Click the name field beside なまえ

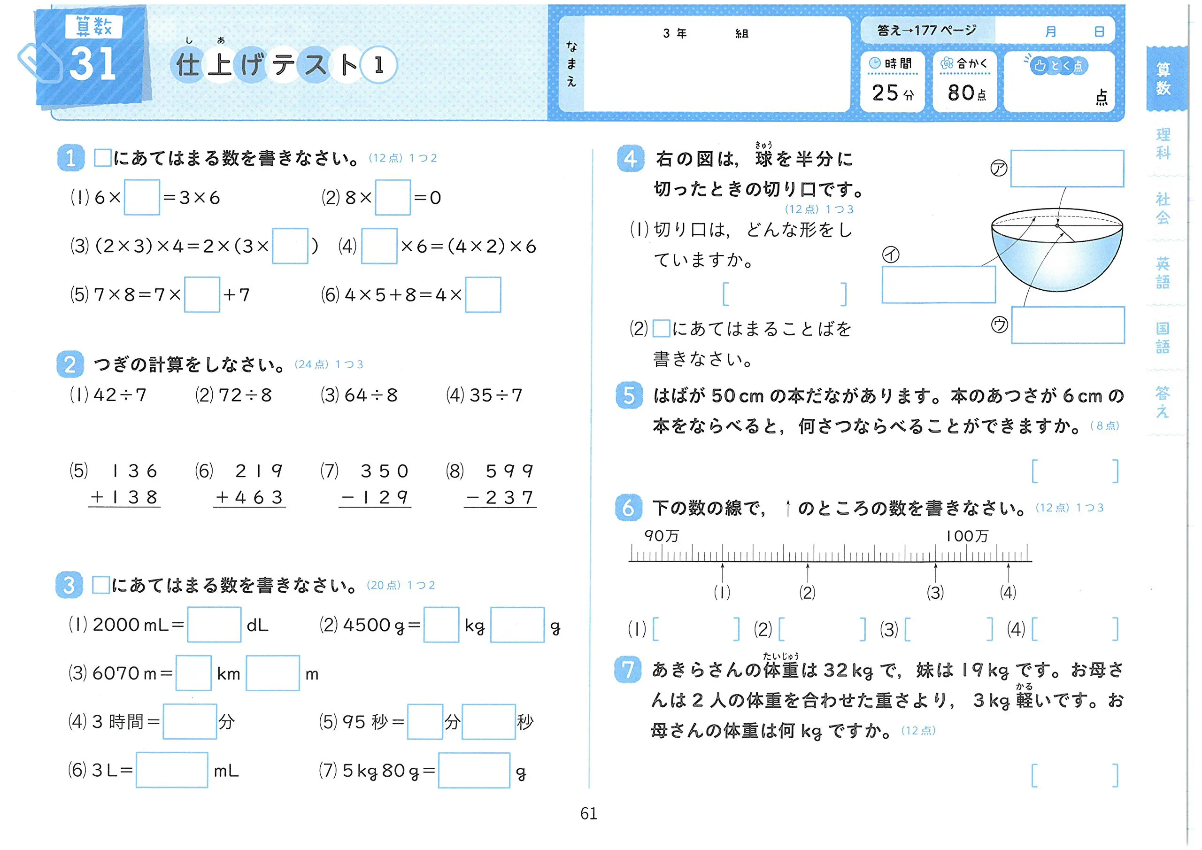(717, 63)
